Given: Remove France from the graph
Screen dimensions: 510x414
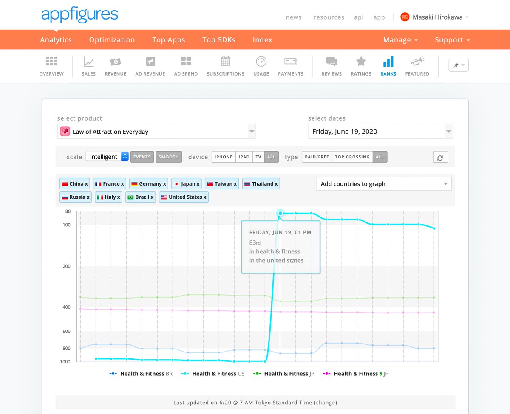Looking at the screenshot, I should 122,184.
